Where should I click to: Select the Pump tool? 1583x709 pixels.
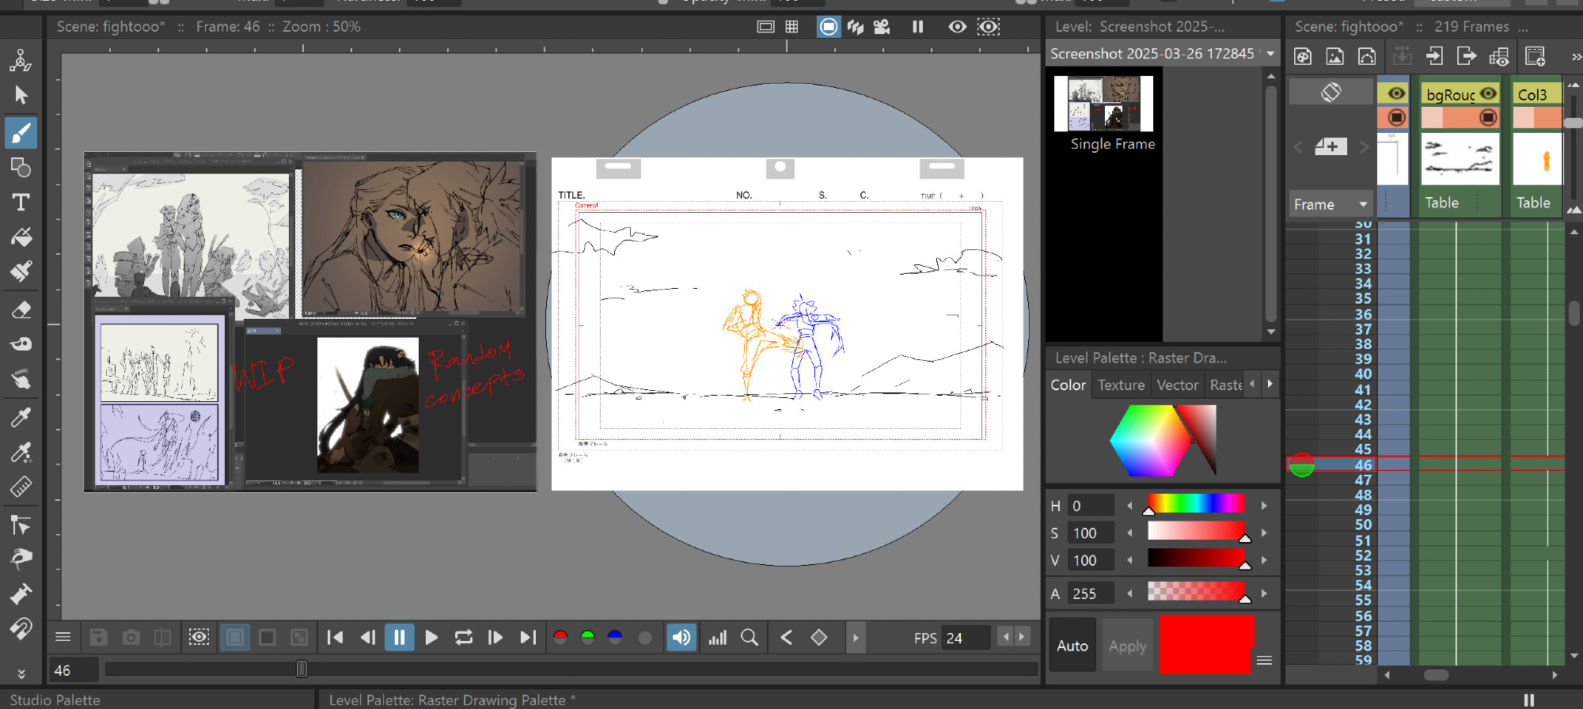pos(21,594)
